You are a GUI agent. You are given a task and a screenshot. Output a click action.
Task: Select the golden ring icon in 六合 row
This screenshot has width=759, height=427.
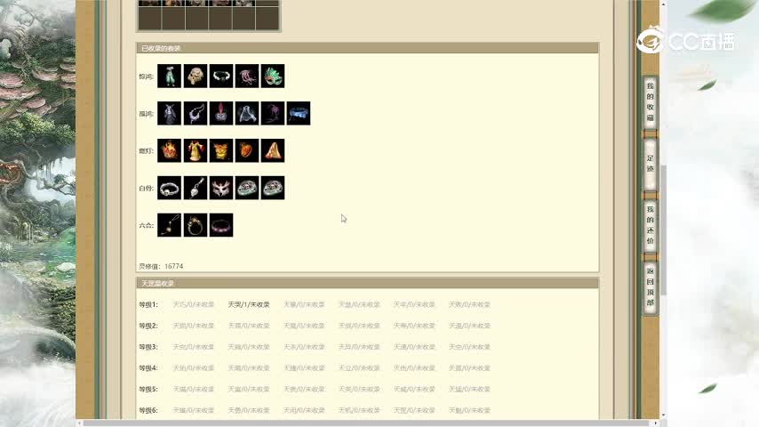click(195, 225)
